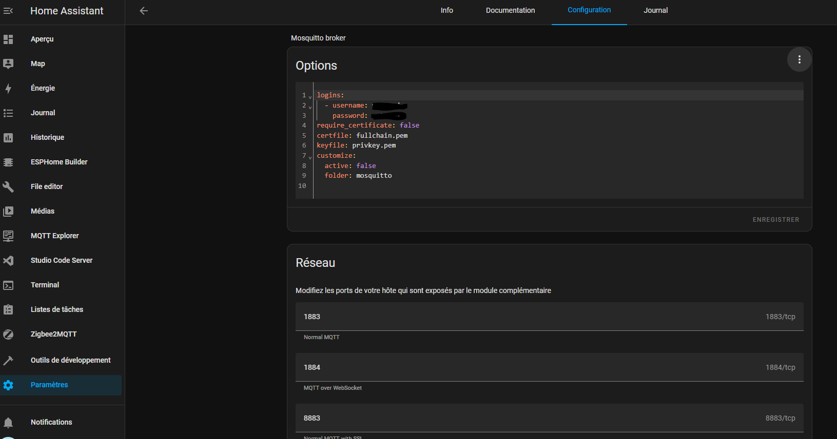Open the Options three-dot menu
The image size is (837, 439).
tap(799, 59)
